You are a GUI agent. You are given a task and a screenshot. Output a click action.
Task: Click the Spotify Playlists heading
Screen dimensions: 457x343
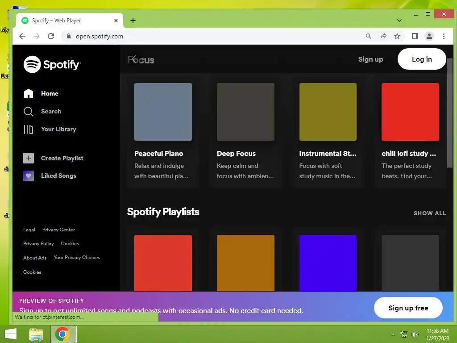[163, 212]
